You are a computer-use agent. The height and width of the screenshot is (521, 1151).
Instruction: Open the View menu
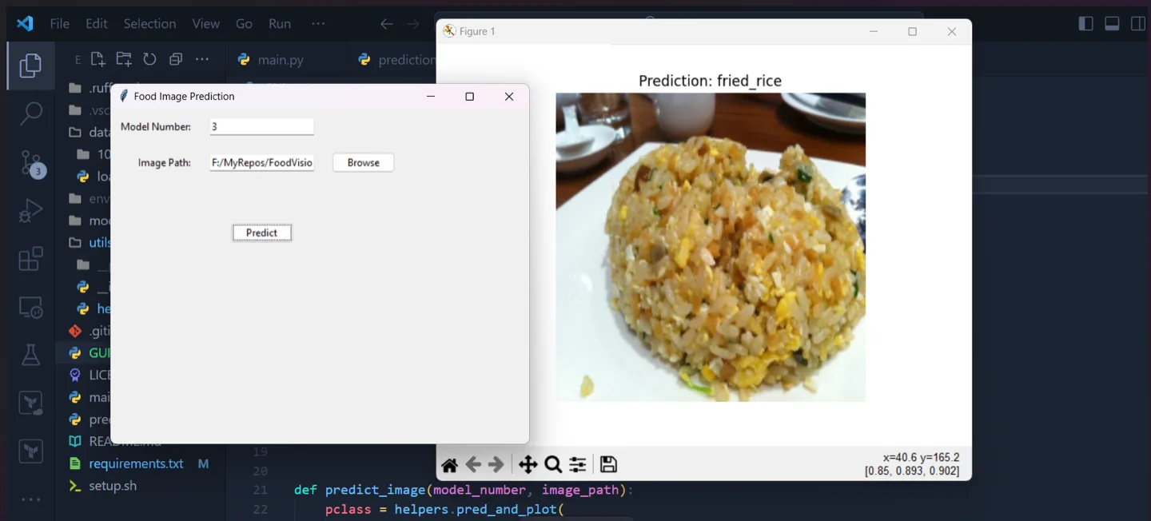click(x=206, y=24)
